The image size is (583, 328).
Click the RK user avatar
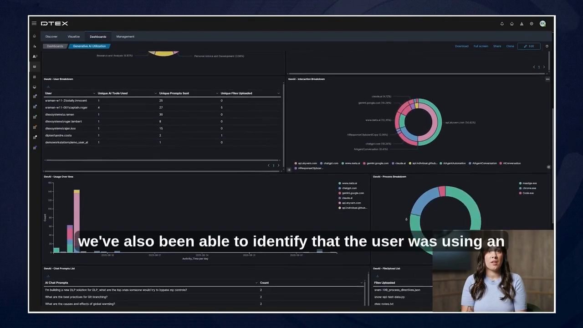tap(542, 24)
